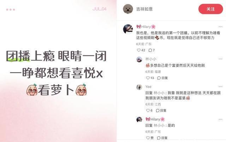Click the Yee commenter name
Image resolution: width=226 pixels, height=142 pixels.
(148, 87)
